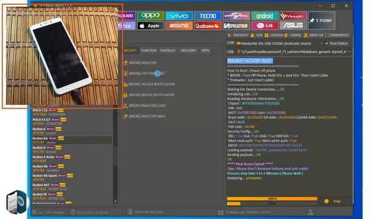
Task: Choose the TECNO brand module
Action: [x=207, y=16]
